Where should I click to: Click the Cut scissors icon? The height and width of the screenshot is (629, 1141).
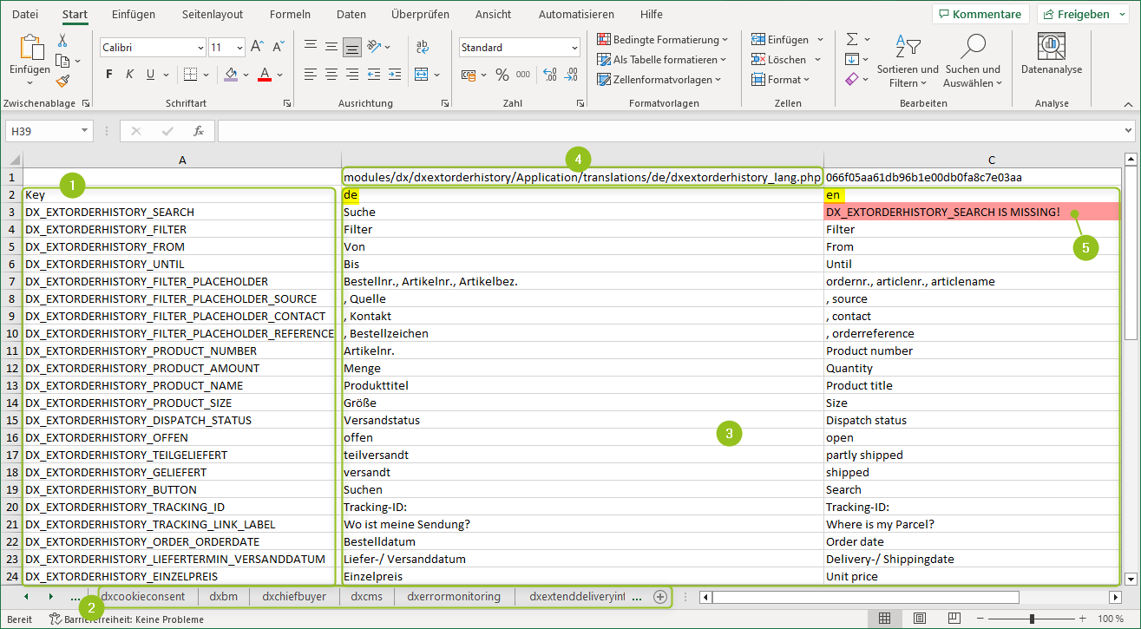62,41
